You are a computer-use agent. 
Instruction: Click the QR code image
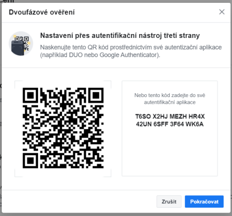point(63,128)
